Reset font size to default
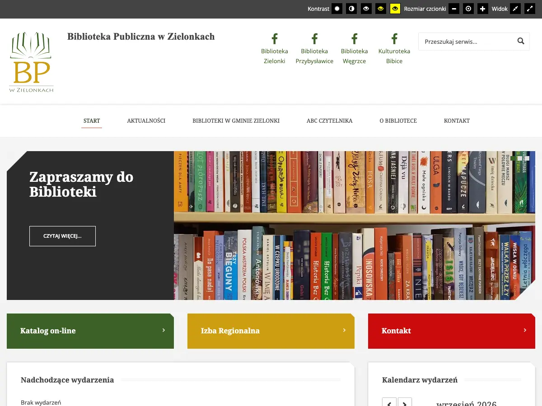Image resolution: width=542 pixels, height=406 pixels. [468, 9]
